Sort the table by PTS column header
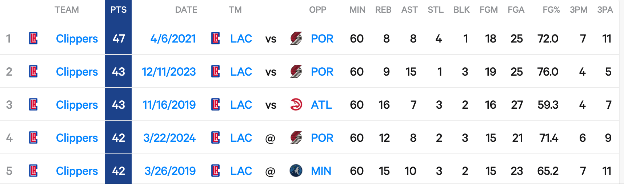This screenshot has width=624, height=184. (x=119, y=10)
